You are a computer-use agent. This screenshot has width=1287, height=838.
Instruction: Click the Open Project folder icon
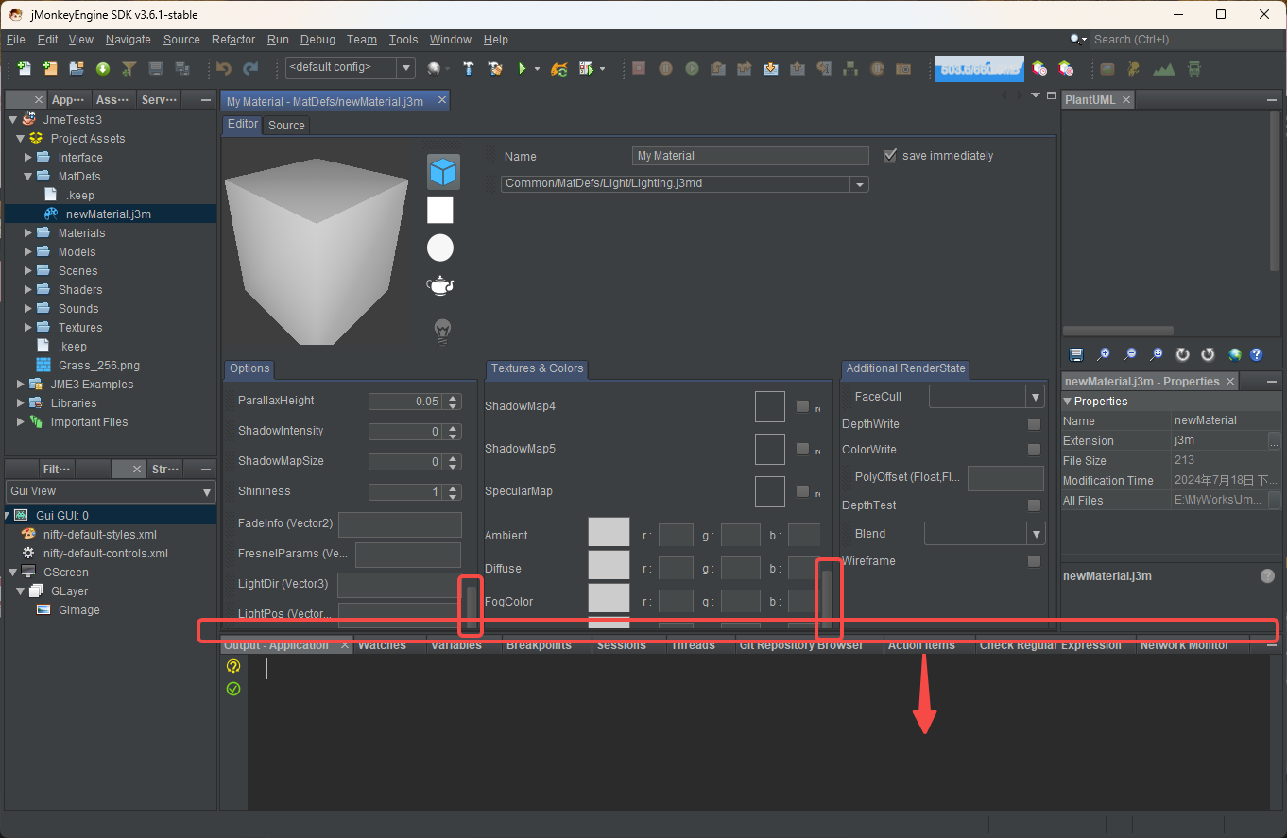77,68
